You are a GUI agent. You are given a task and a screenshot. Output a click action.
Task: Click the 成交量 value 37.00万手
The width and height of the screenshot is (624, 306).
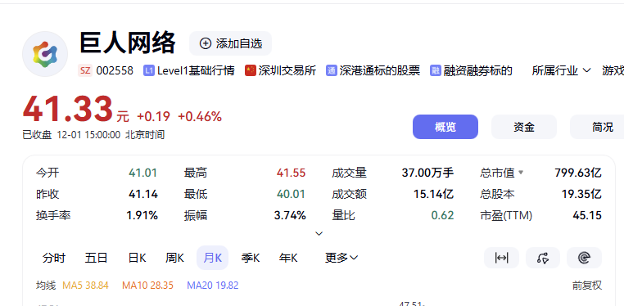coord(427,173)
